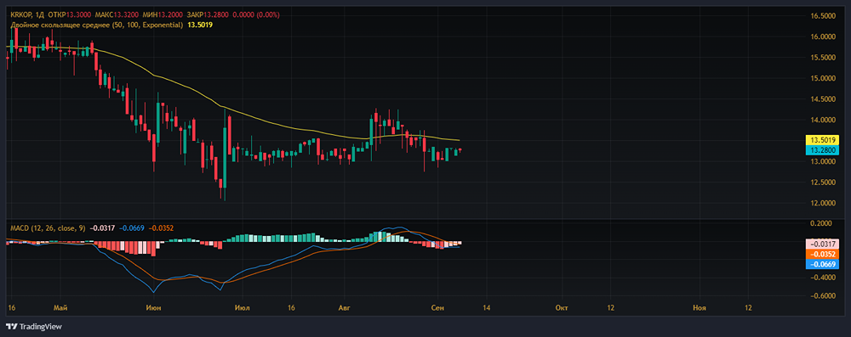Select the MACD (12, 26, close, 9) legend
The height and width of the screenshot is (337, 851).
click(48, 228)
